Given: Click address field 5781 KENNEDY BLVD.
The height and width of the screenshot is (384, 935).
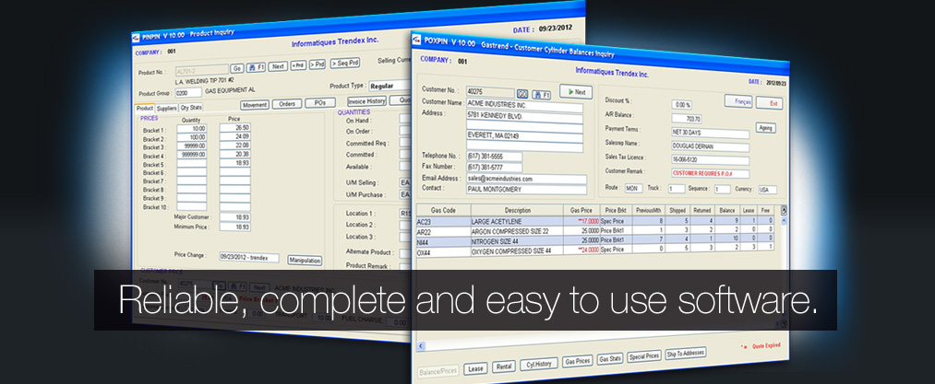Looking at the screenshot, I should (x=525, y=117).
